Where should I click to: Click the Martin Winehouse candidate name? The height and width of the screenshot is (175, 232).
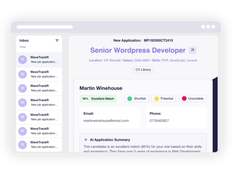101,88
